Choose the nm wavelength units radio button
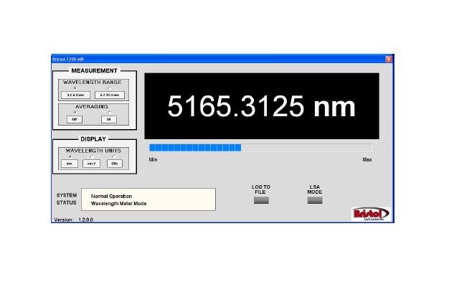This screenshot has height=287, width=459. 70,156
